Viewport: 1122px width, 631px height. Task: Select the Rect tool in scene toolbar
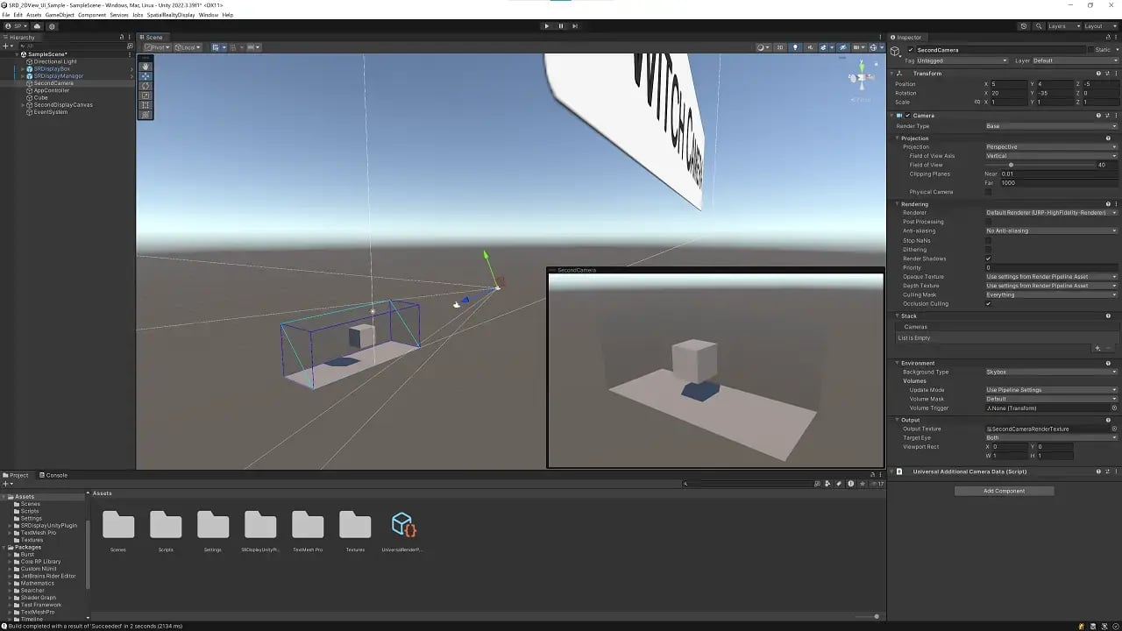point(146,105)
